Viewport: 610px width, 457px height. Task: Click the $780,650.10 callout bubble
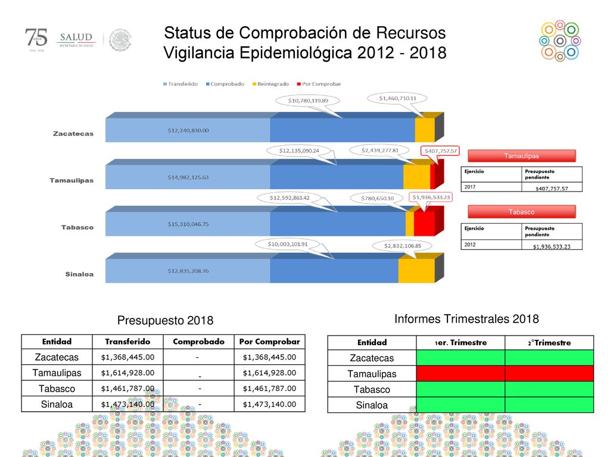377,198
